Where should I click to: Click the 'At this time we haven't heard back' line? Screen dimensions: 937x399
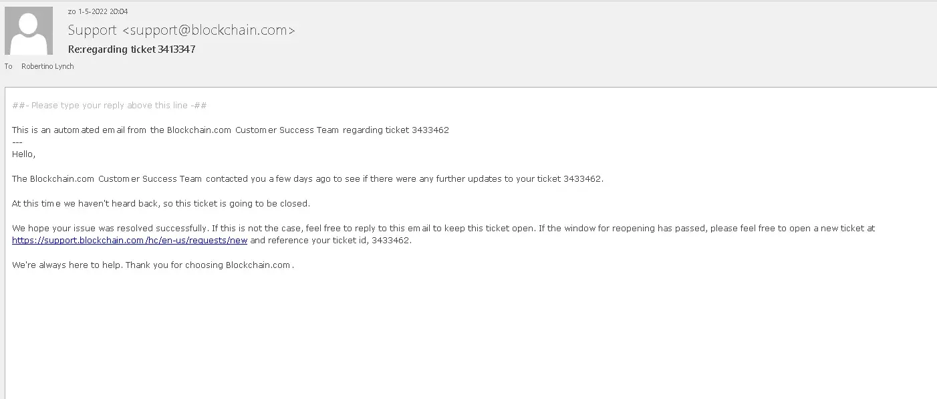point(161,203)
